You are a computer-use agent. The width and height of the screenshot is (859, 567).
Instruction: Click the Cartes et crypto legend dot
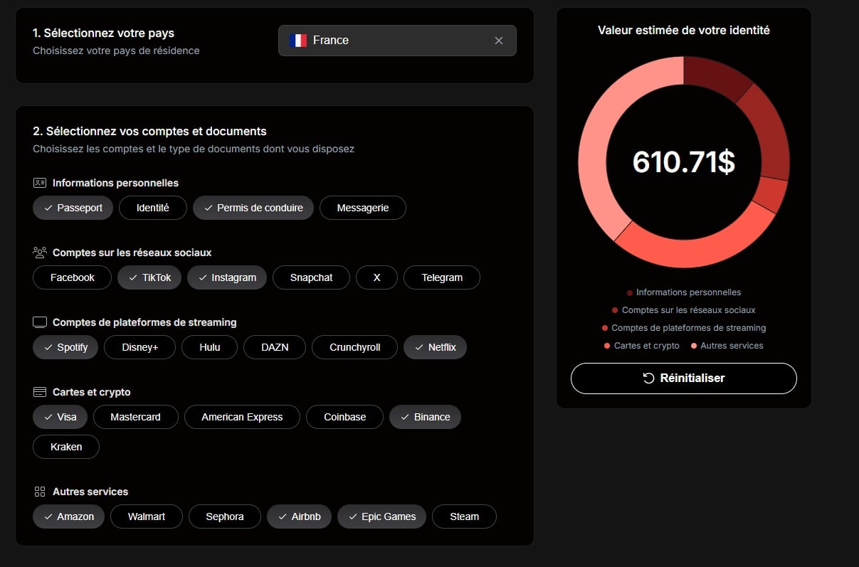coord(607,346)
